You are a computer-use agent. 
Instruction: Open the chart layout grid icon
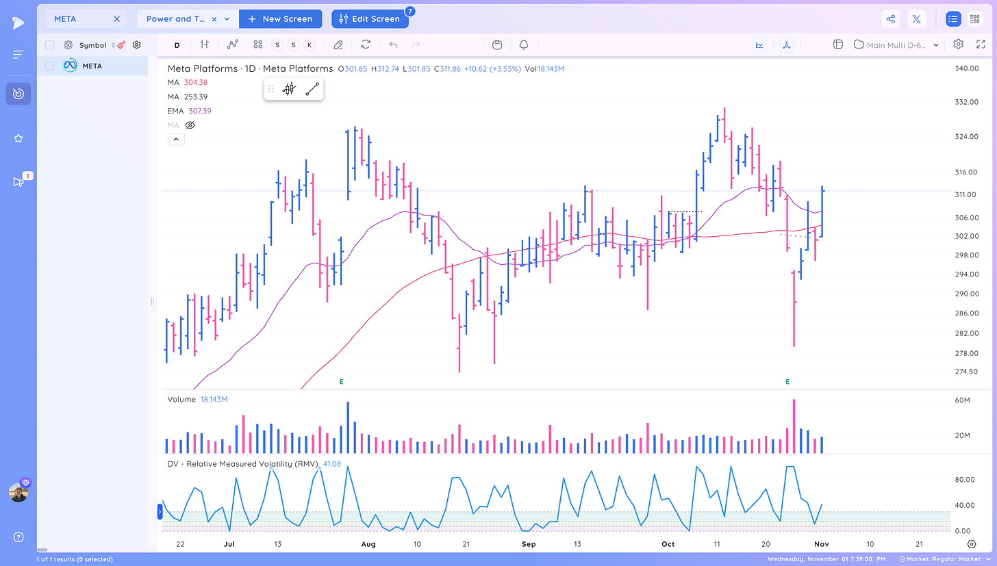(x=837, y=44)
